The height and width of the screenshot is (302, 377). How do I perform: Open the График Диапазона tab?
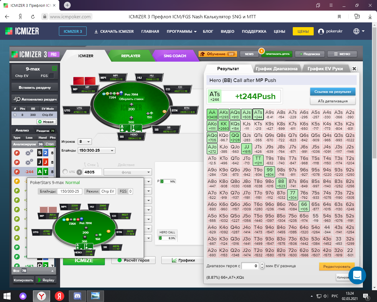[x=277, y=69]
